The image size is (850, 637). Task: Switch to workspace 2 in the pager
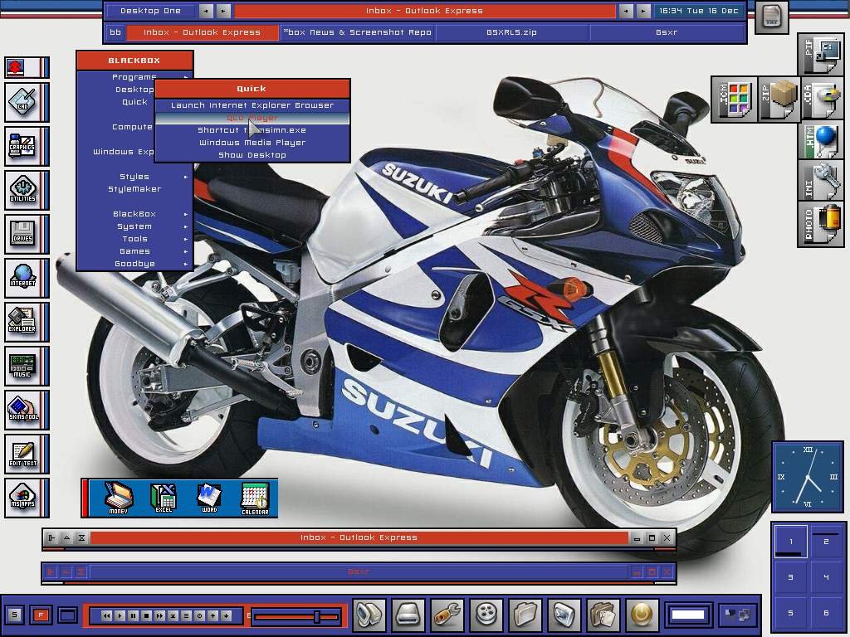pos(826,542)
